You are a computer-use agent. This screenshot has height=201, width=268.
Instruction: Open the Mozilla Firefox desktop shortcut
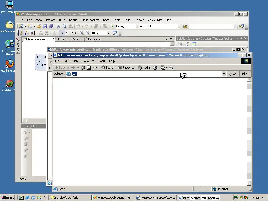pyautogui.click(x=9, y=64)
